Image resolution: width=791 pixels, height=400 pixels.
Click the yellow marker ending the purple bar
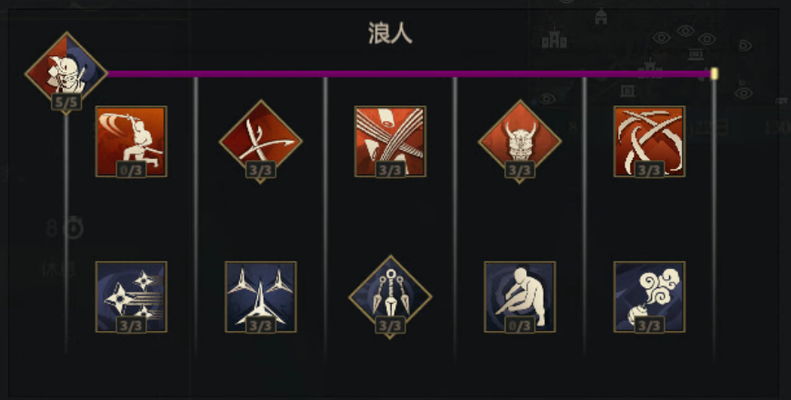tap(714, 74)
